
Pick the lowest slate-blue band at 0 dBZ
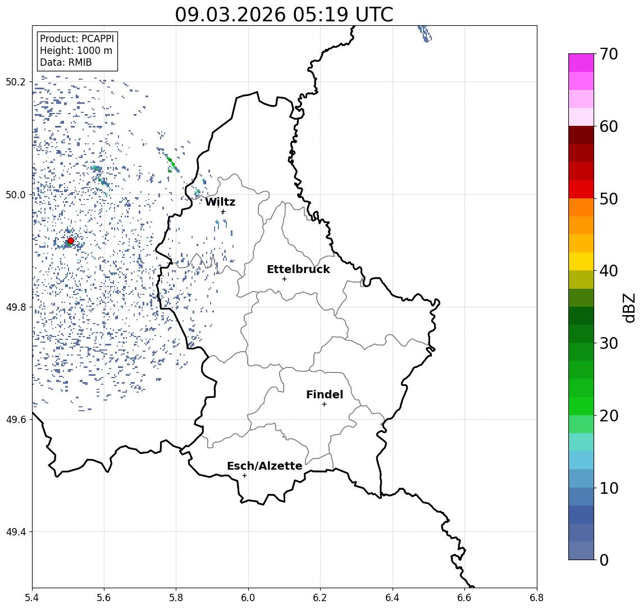click(581, 551)
